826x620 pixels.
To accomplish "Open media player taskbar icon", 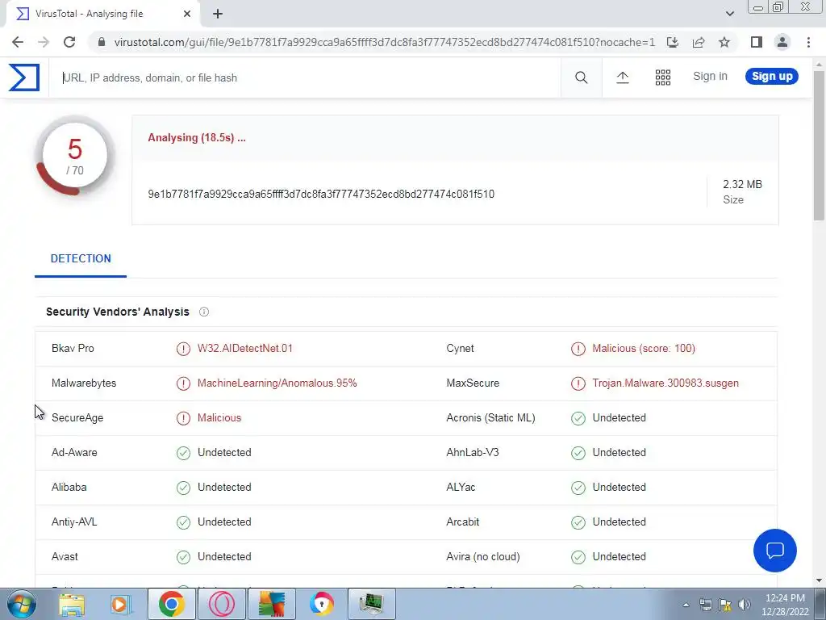I will [120, 604].
